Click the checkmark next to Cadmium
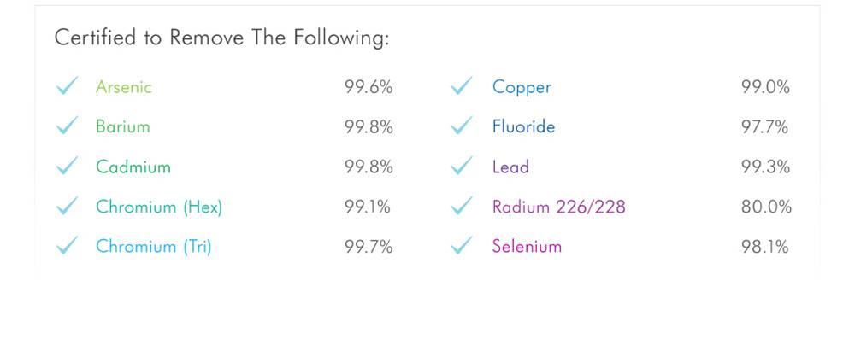 [67, 166]
